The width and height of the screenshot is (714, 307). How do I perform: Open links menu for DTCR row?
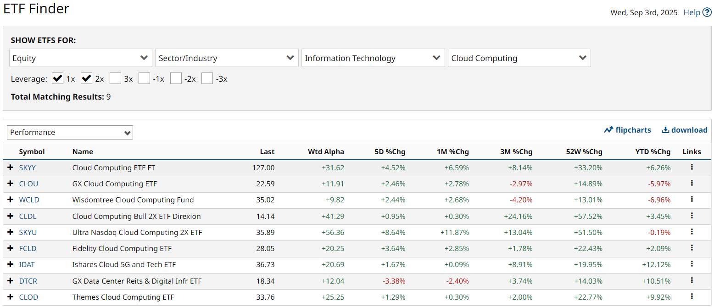692,280
